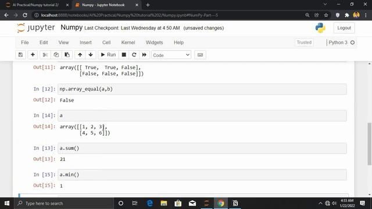Open the cell type Code dropdown
Screen dimensions: 372x209
click(171, 55)
